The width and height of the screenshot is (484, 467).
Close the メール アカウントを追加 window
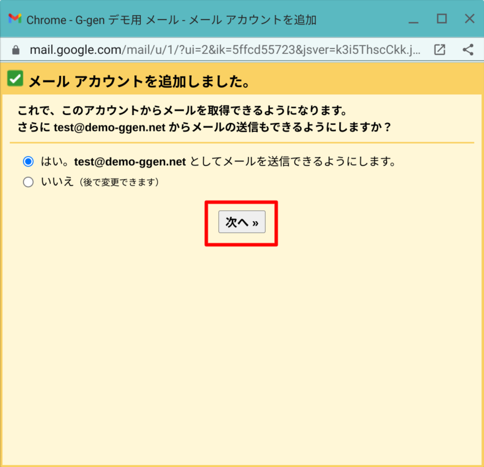469,19
